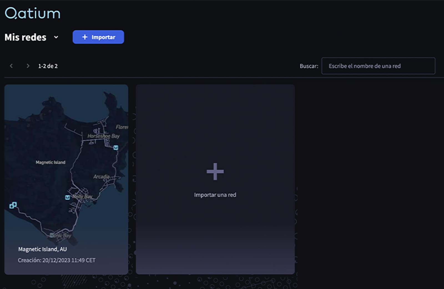The height and width of the screenshot is (289, 444).
Task: Click the 1-2 de 2 pagination counter
Action: 48,66
